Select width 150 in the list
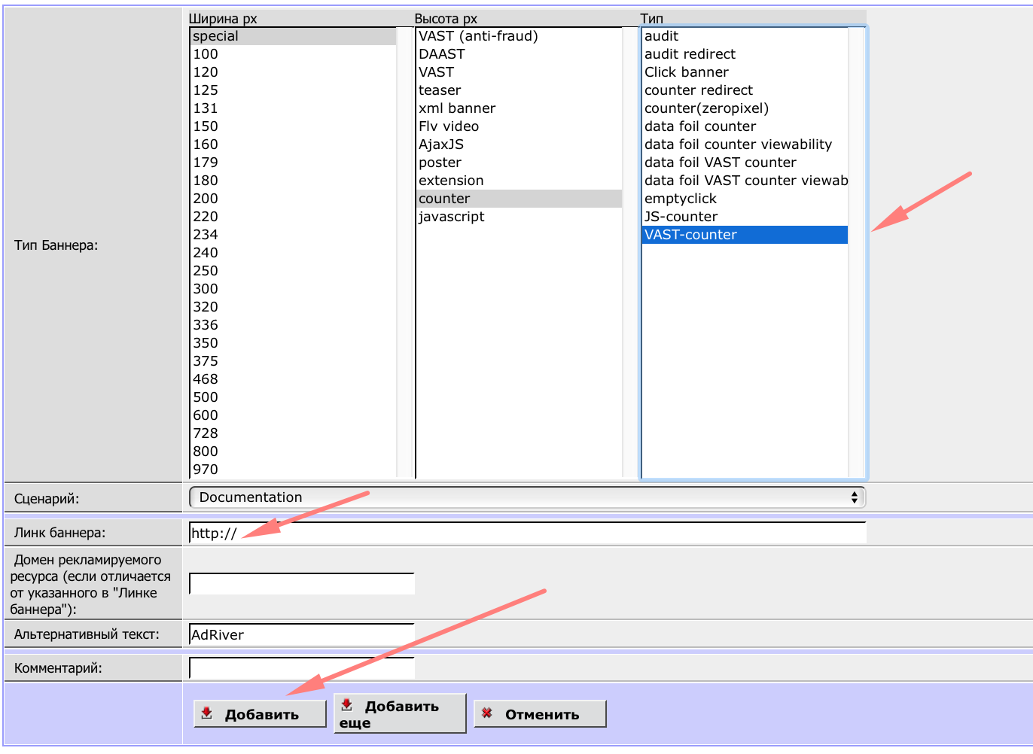Screen dimensions: 1033x754 [293, 126]
